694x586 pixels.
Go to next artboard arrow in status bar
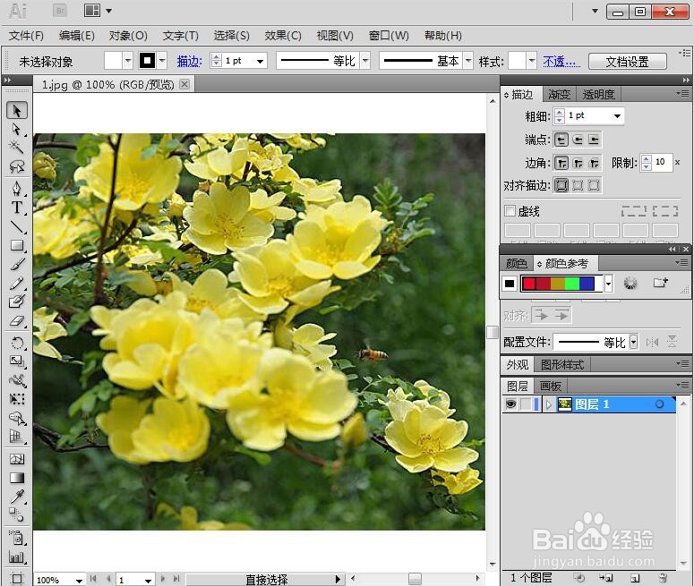click(x=162, y=579)
